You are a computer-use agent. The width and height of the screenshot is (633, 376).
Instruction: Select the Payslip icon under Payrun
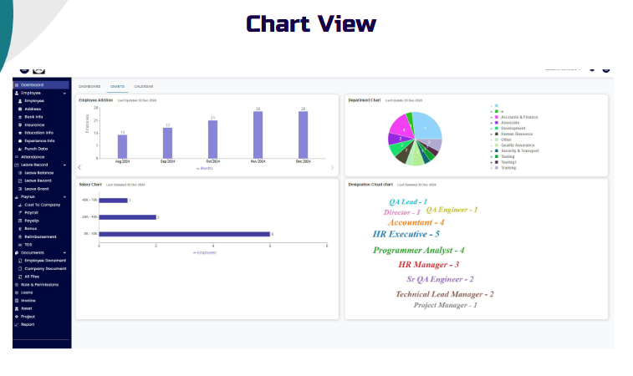click(x=19, y=221)
